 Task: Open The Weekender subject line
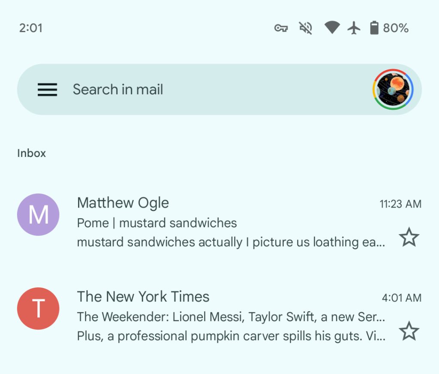(231, 317)
